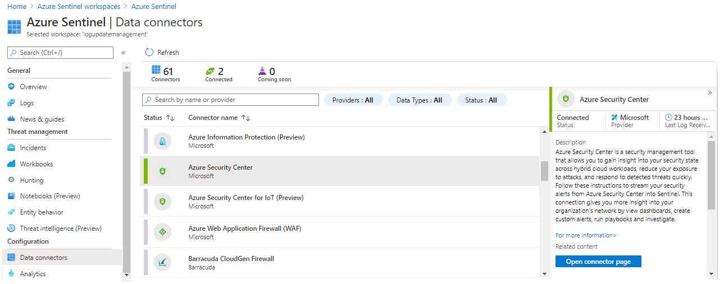Select Barracuda CloudGen Firewall row

coord(339,263)
